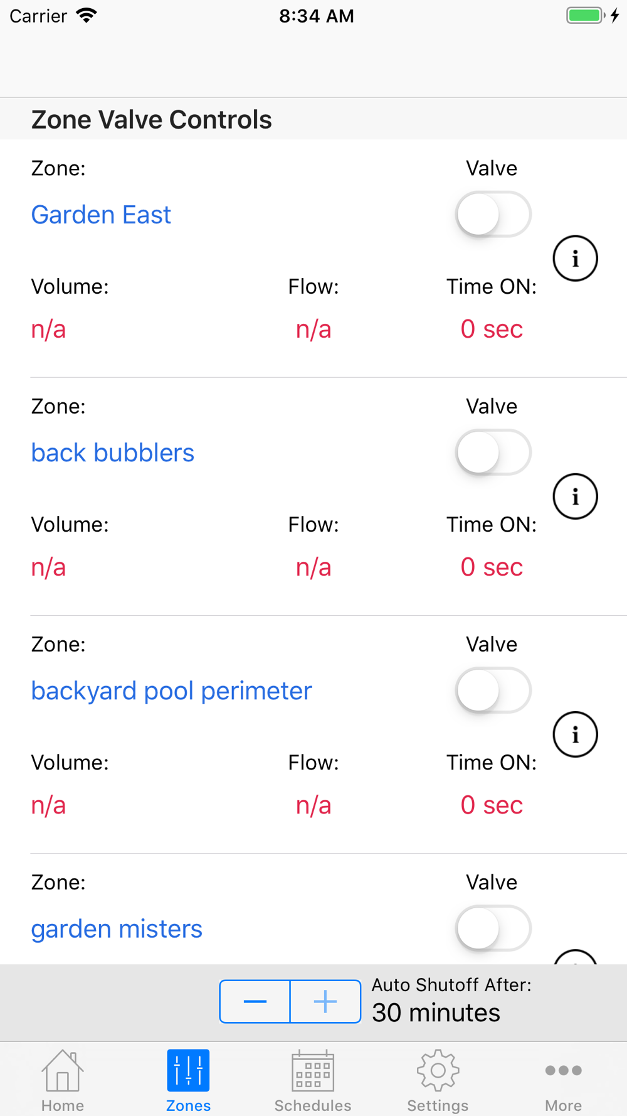
Task: Open the More tab
Action: (563, 1080)
